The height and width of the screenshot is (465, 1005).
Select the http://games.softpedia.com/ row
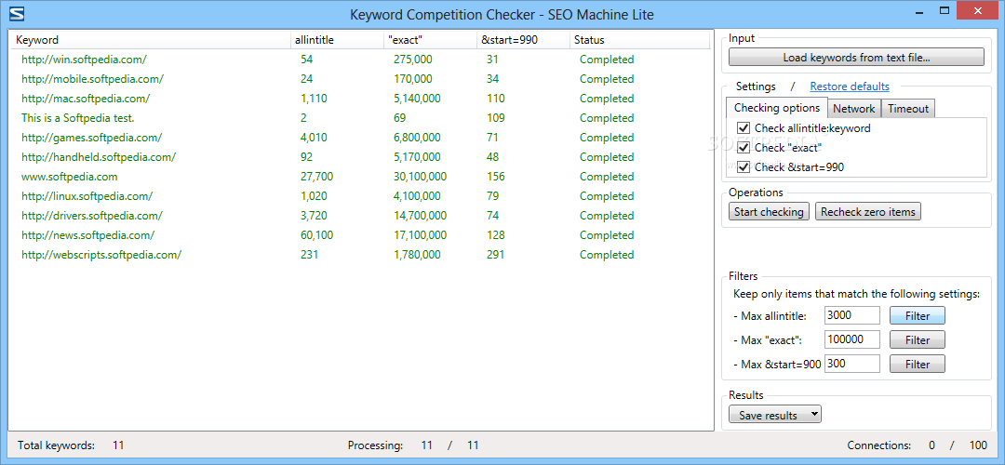(x=361, y=138)
